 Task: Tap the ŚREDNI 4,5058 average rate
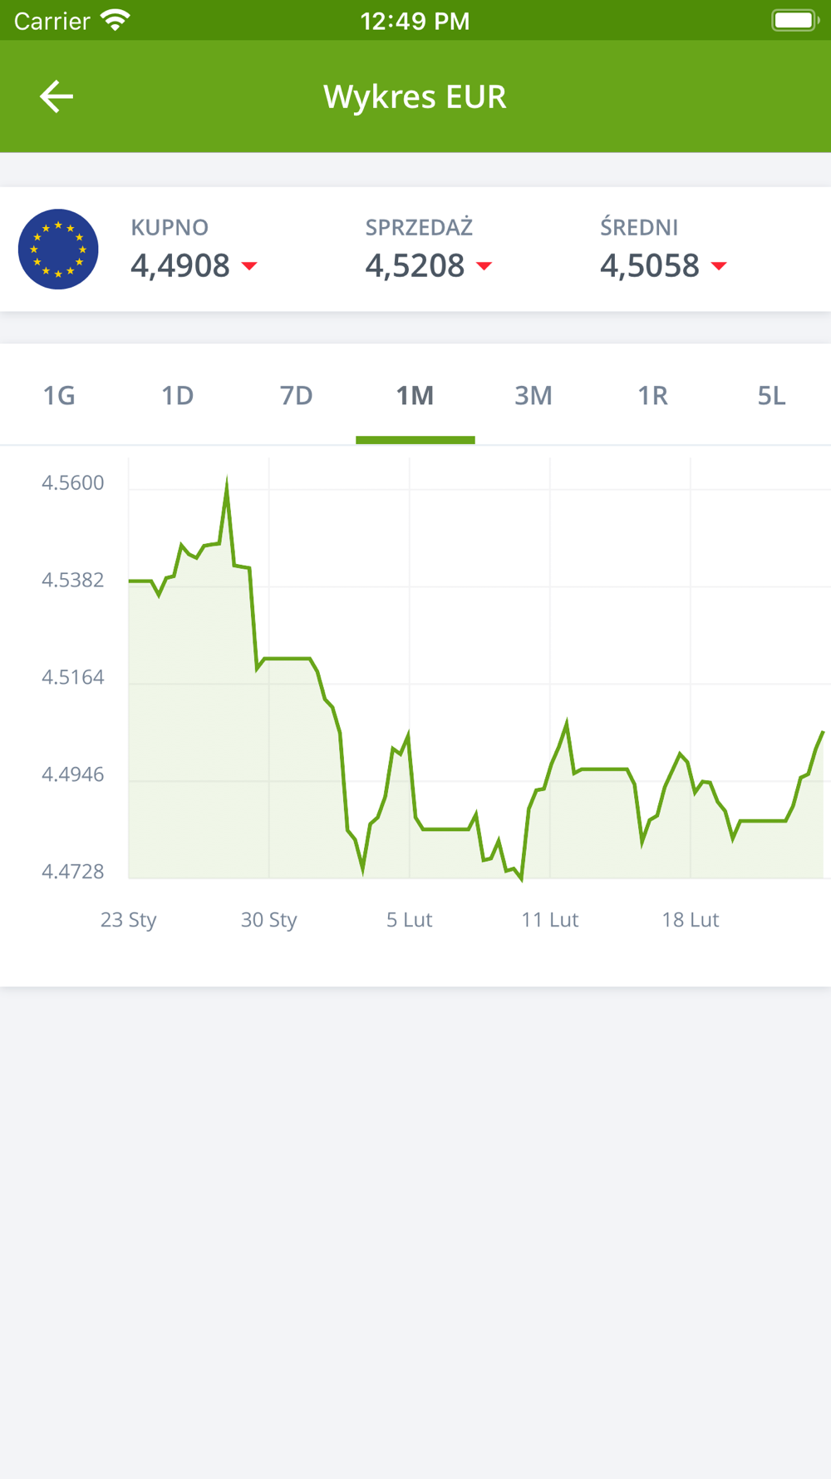pyautogui.click(x=650, y=266)
